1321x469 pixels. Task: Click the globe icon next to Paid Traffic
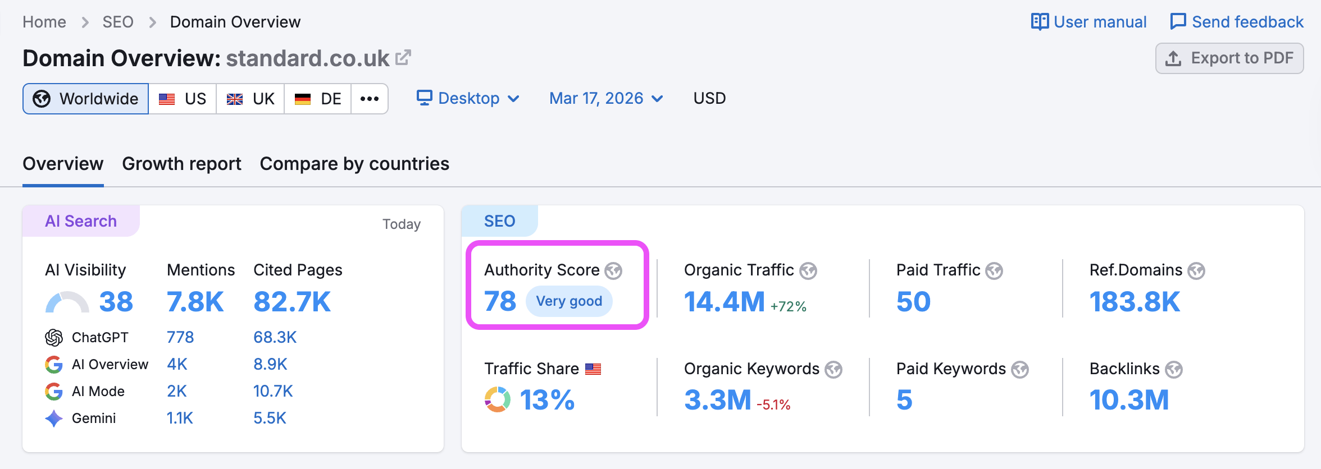pos(994,271)
